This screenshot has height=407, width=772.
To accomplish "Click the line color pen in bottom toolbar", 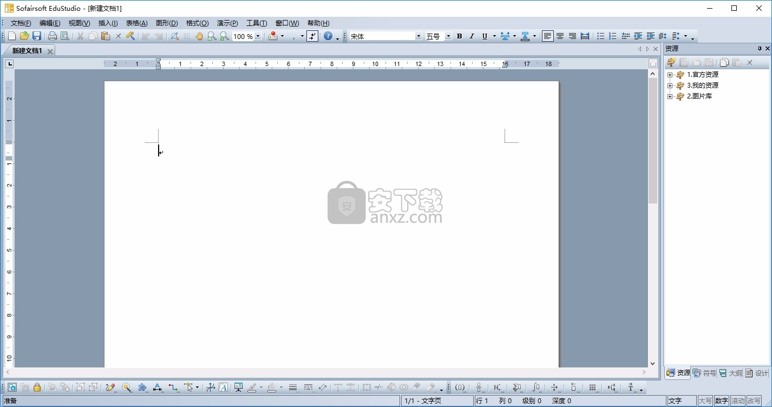I will (x=252, y=388).
